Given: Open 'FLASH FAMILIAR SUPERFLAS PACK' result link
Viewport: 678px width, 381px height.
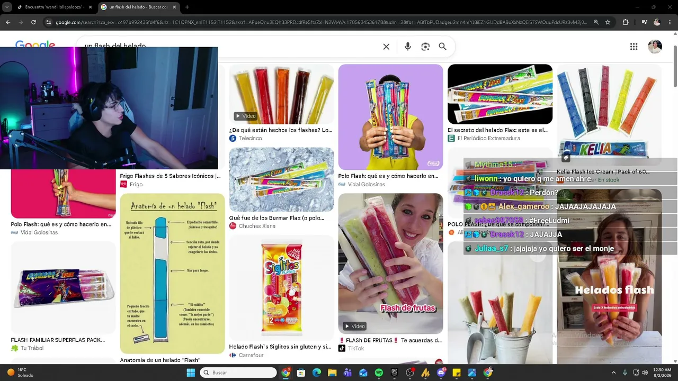Looking at the screenshot, I should pos(58,340).
